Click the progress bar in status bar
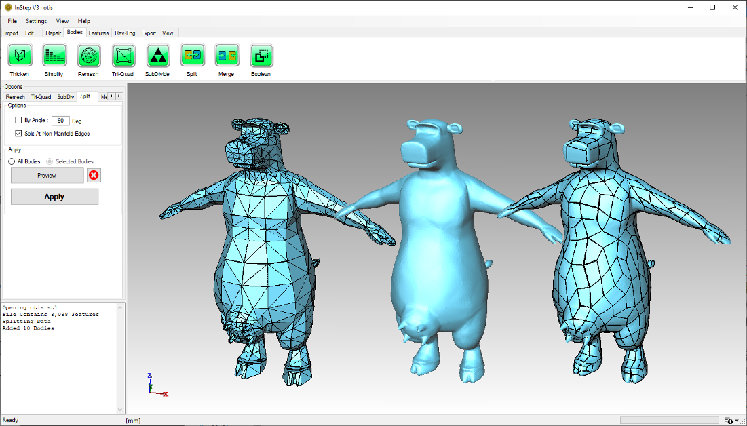This screenshot has height=426, width=747. (670, 421)
